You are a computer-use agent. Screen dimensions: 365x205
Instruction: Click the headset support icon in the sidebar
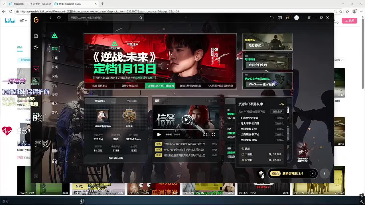click(54, 162)
